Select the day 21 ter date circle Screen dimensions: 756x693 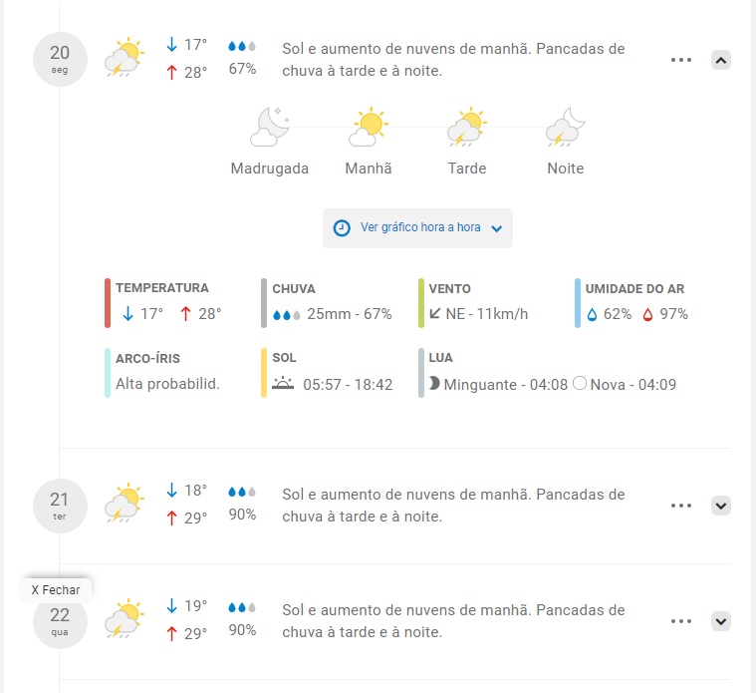[60, 506]
